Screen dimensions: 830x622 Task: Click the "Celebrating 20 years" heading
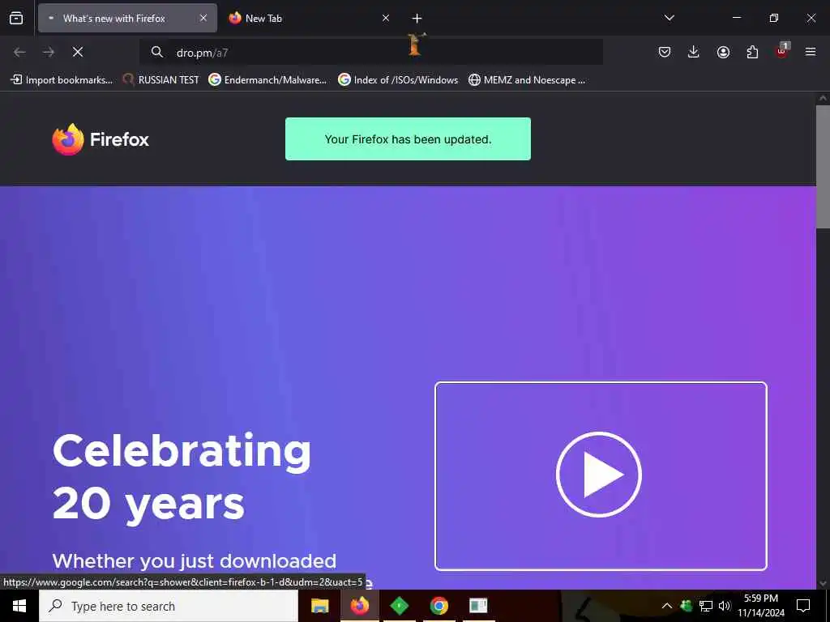(182, 478)
